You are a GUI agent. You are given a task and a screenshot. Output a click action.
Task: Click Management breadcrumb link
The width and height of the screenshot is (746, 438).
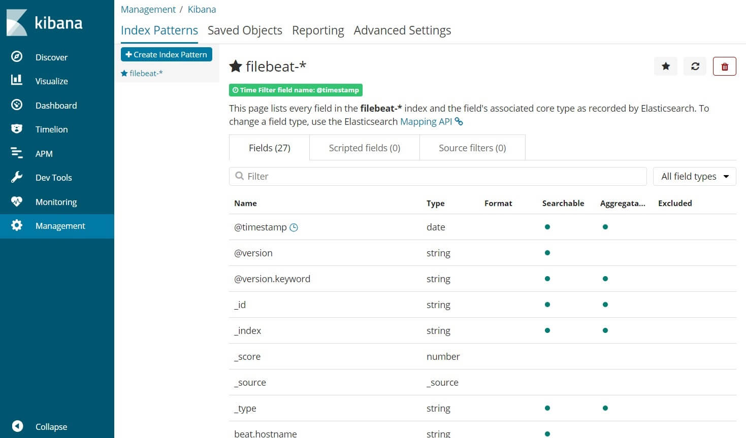pyautogui.click(x=148, y=9)
